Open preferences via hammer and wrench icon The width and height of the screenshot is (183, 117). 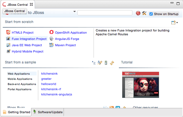coord(144,13)
